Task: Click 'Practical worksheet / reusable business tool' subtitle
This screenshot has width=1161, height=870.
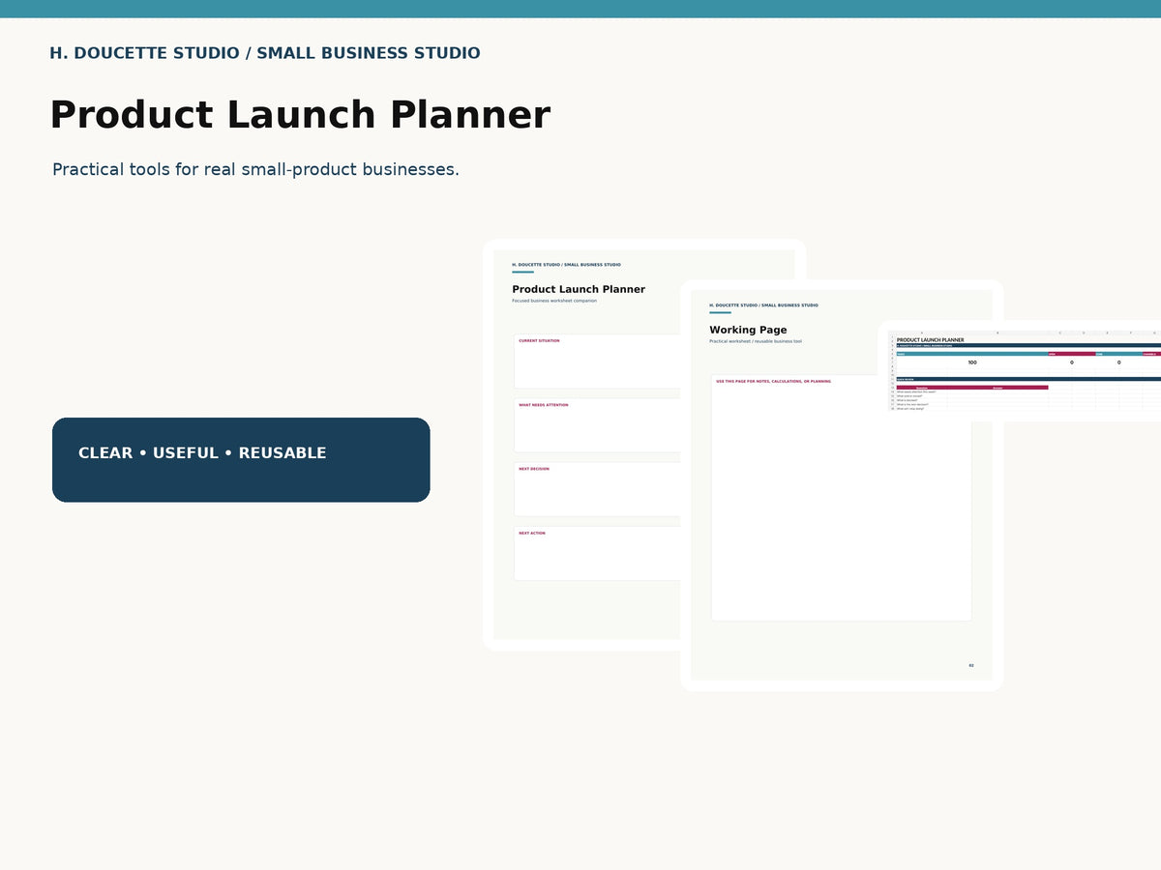Action: (756, 341)
